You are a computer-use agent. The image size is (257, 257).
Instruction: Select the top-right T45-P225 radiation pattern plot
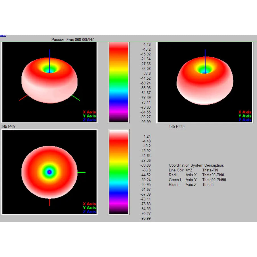click(x=205, y=82)
